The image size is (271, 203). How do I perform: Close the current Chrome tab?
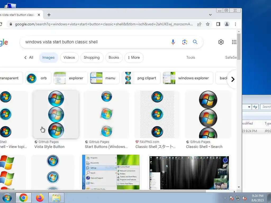click(x=39, y=15)
